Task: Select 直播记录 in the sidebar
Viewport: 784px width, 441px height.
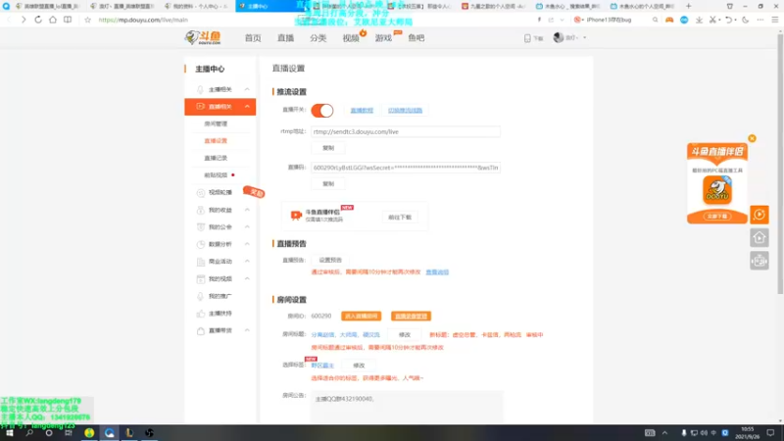Action: (216, 158)
